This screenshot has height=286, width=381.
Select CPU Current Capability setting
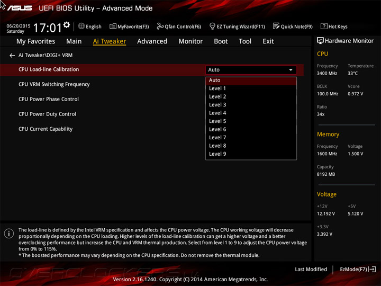coord(46,129)
